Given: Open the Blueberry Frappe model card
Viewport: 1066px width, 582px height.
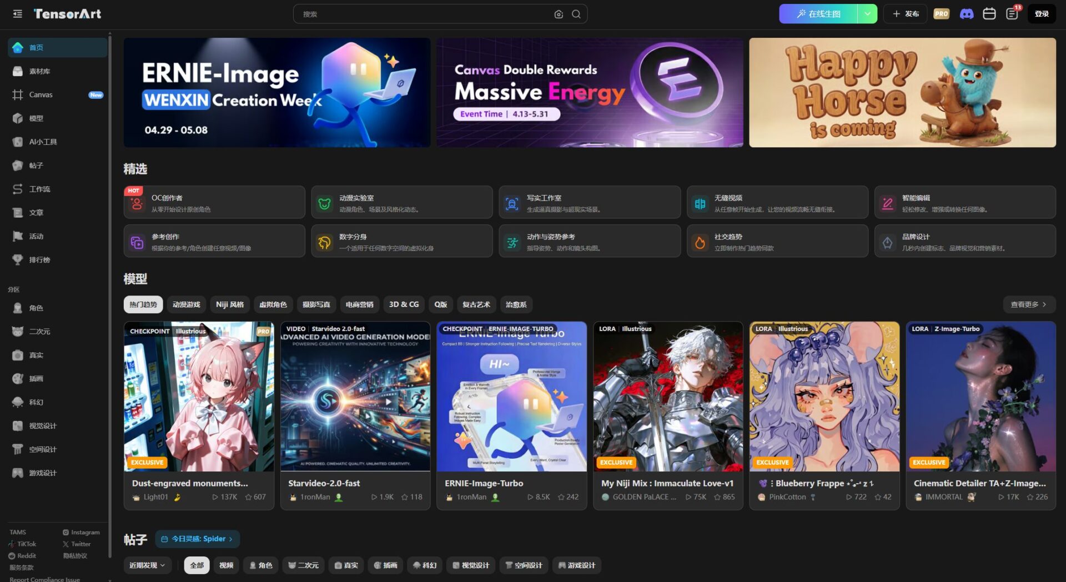Looking at the screenshot, I should [x=824, y=415].
